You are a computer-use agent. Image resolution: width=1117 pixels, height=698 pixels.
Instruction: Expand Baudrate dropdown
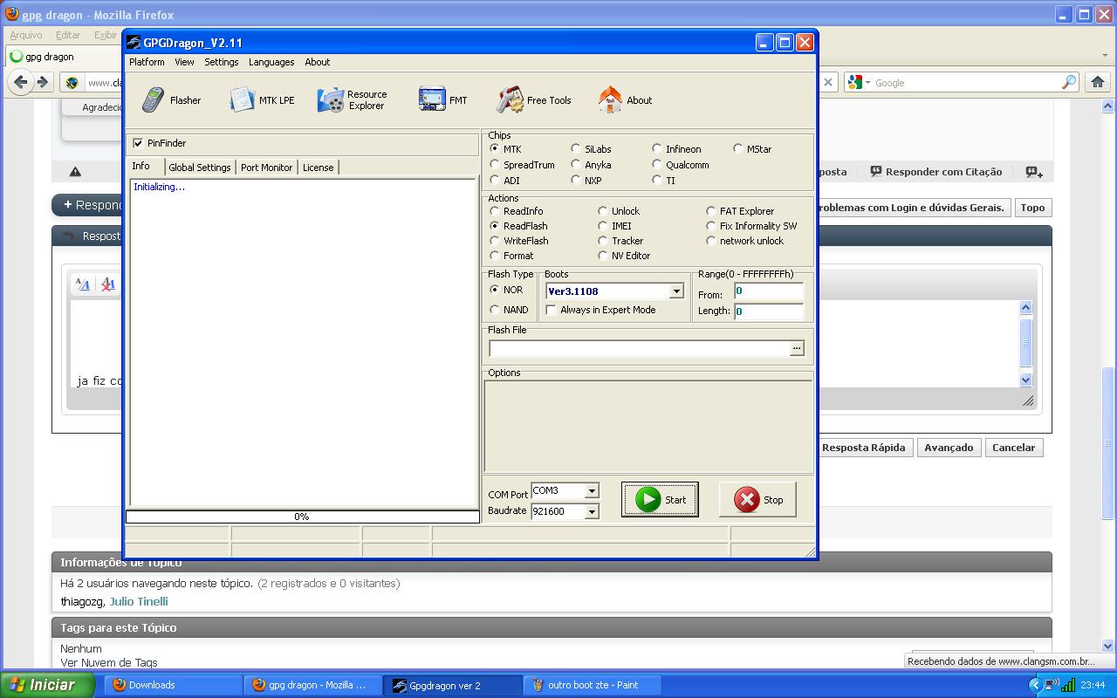pos(592,511)
